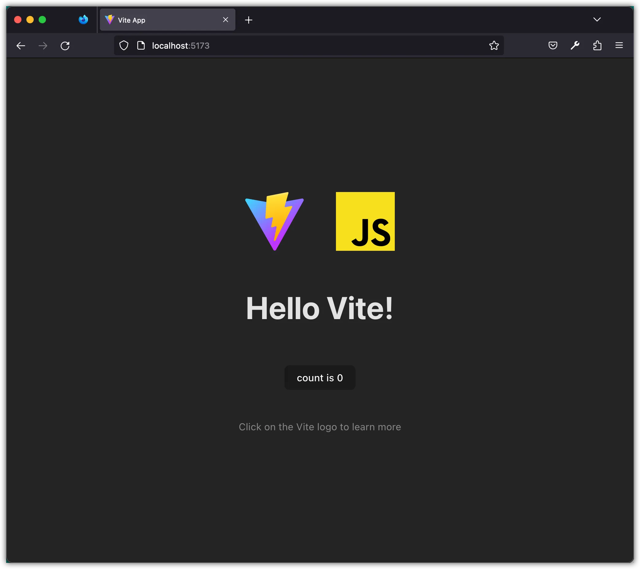Open the Pocket save icon

(553, 46)
